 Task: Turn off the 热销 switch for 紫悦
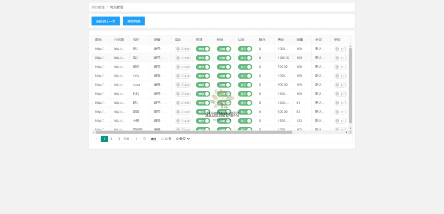[224, 67]
